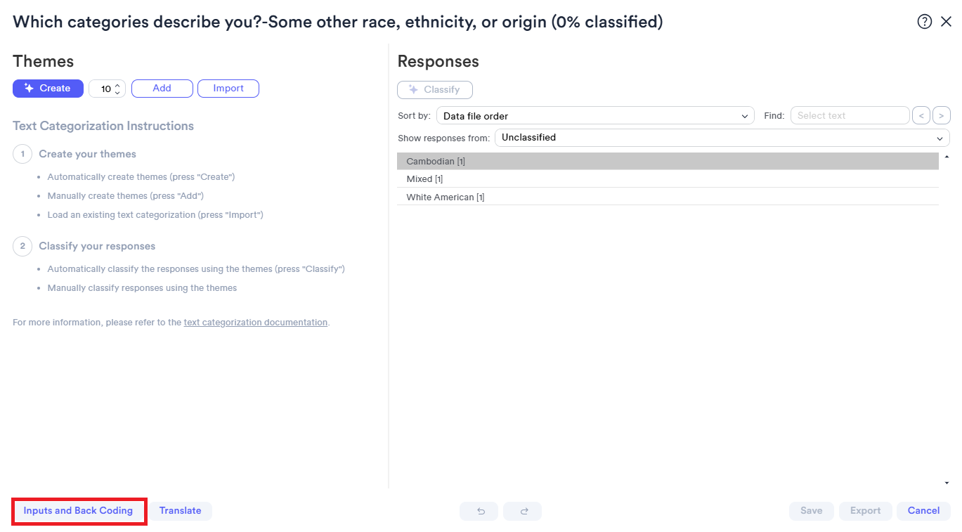Viewport: 962px width, 532px height.
Task: Close the text categorization dialog
Action: coord(946,22)
